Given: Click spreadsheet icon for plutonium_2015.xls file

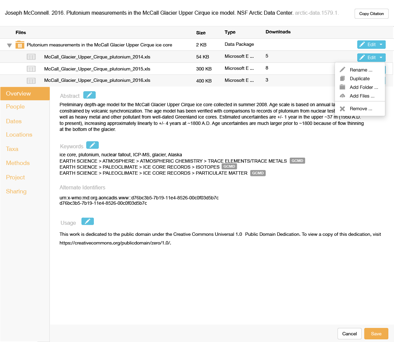Looking at the screenshot, I should [31, 69].
